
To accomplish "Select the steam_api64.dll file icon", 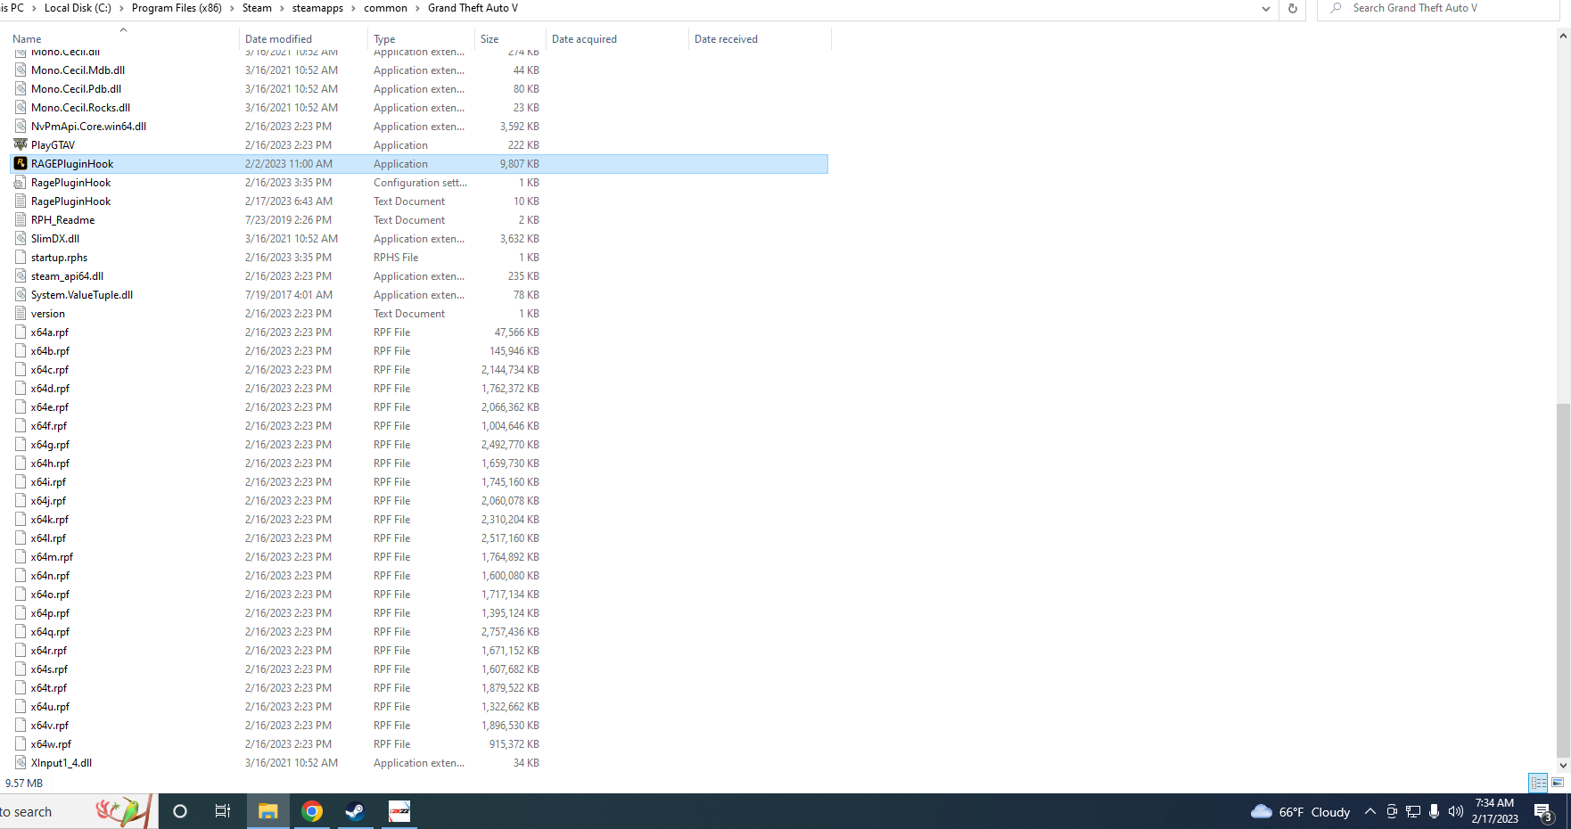I will [21, 276].
